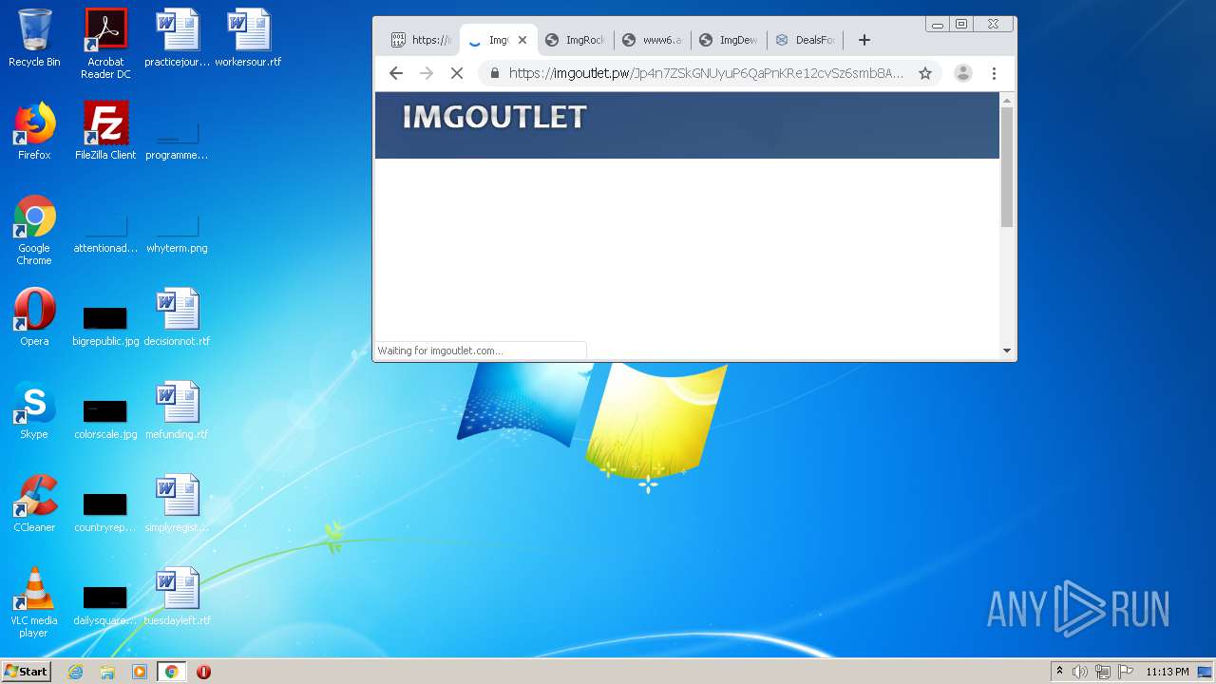Stop loading the current page
Viewport: 1216px width, 684px height.
(x=457, y=73)
